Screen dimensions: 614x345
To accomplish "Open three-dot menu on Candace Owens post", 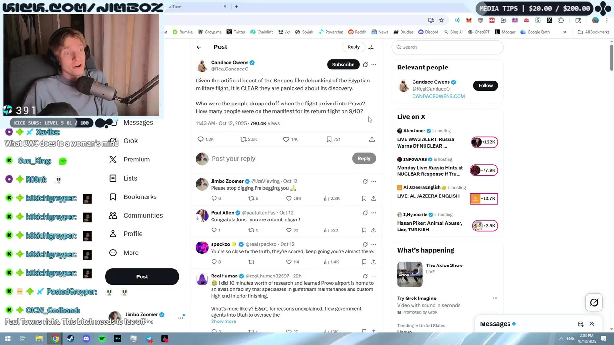I will [374, 65].
